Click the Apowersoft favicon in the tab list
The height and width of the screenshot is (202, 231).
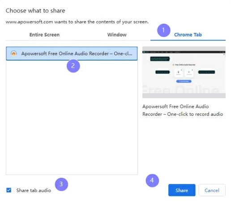(14, 53)
